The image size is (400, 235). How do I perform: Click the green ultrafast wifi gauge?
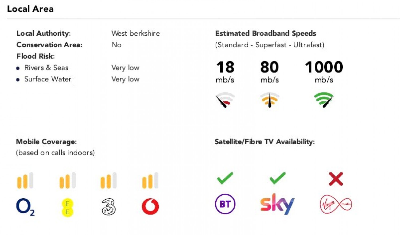324,100
